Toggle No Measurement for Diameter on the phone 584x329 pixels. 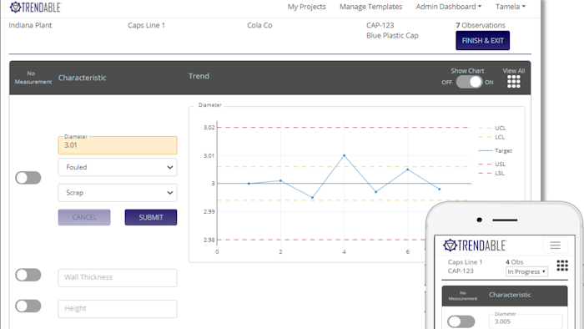point(461,321)
